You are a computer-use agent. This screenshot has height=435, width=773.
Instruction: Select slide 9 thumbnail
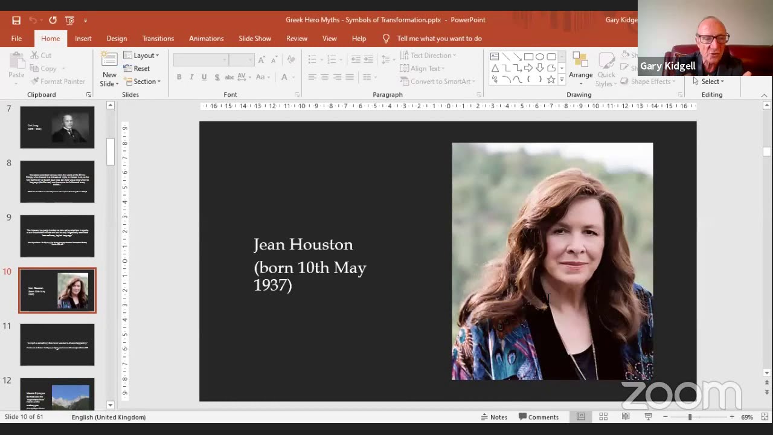[x=57, y=236]
